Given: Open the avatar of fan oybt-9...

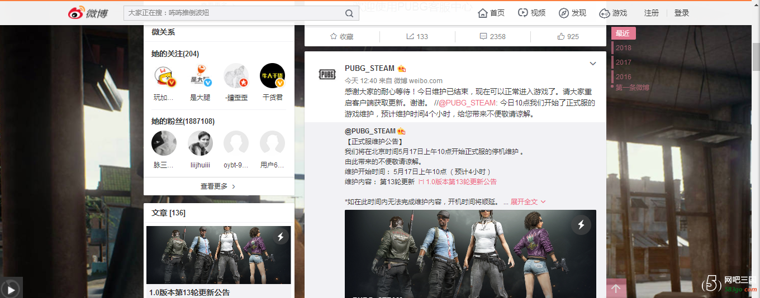Looking at the screenshot, I should tap(236, 143).
